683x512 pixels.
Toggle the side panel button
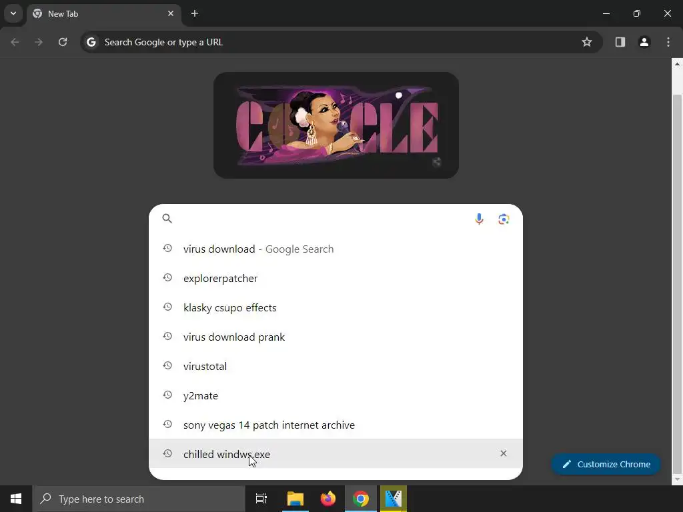pos(620,42)
